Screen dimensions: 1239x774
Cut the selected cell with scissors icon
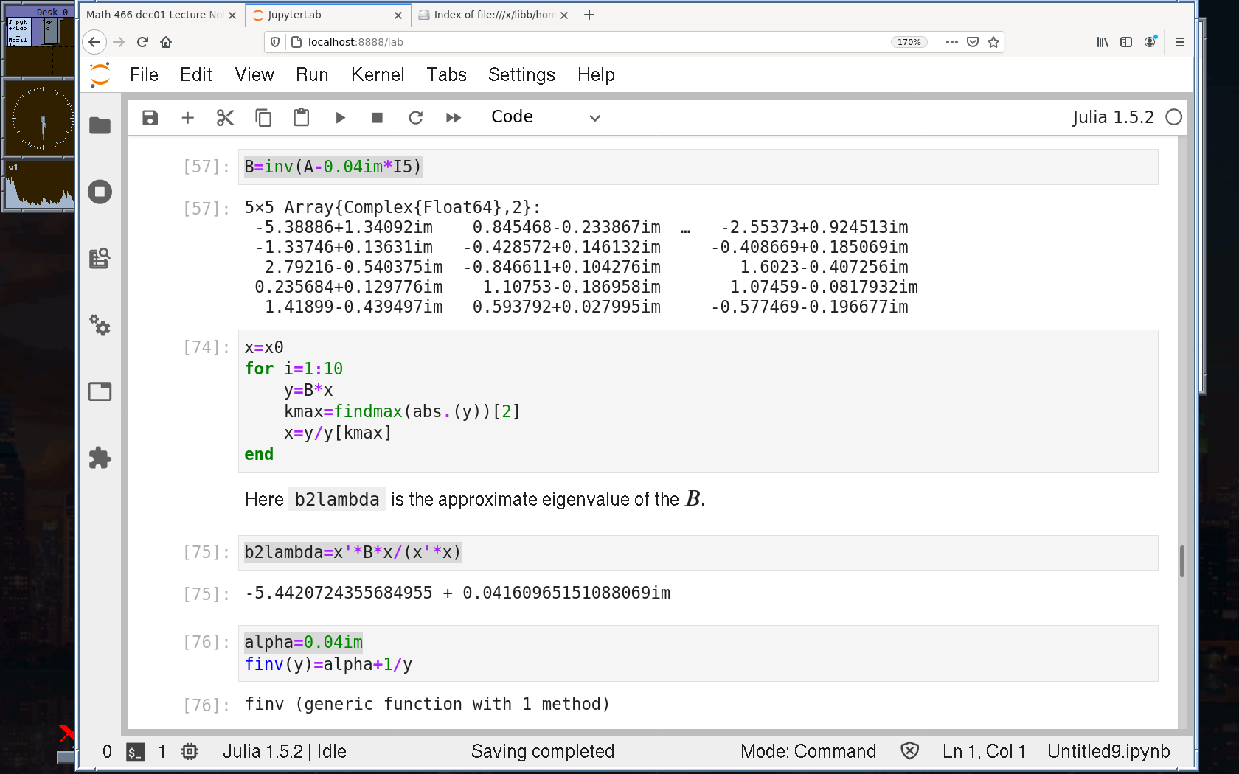click(x=226, y=118)
